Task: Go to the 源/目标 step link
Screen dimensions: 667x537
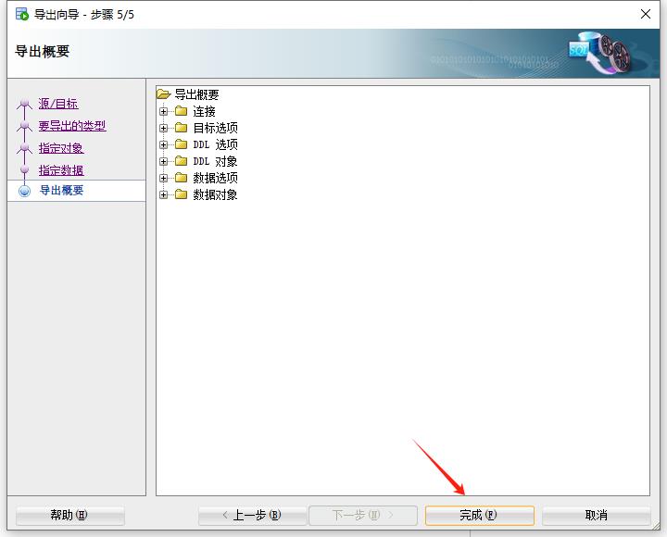Action: [58, 104]
